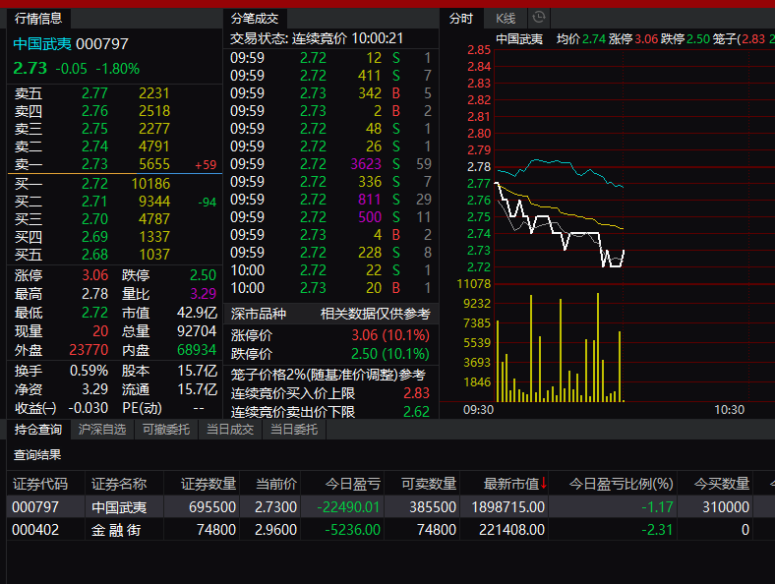Click the red sort arrow on 最新市值 column
The width and height of the screenshot is (775, 584).
point(543,483)
